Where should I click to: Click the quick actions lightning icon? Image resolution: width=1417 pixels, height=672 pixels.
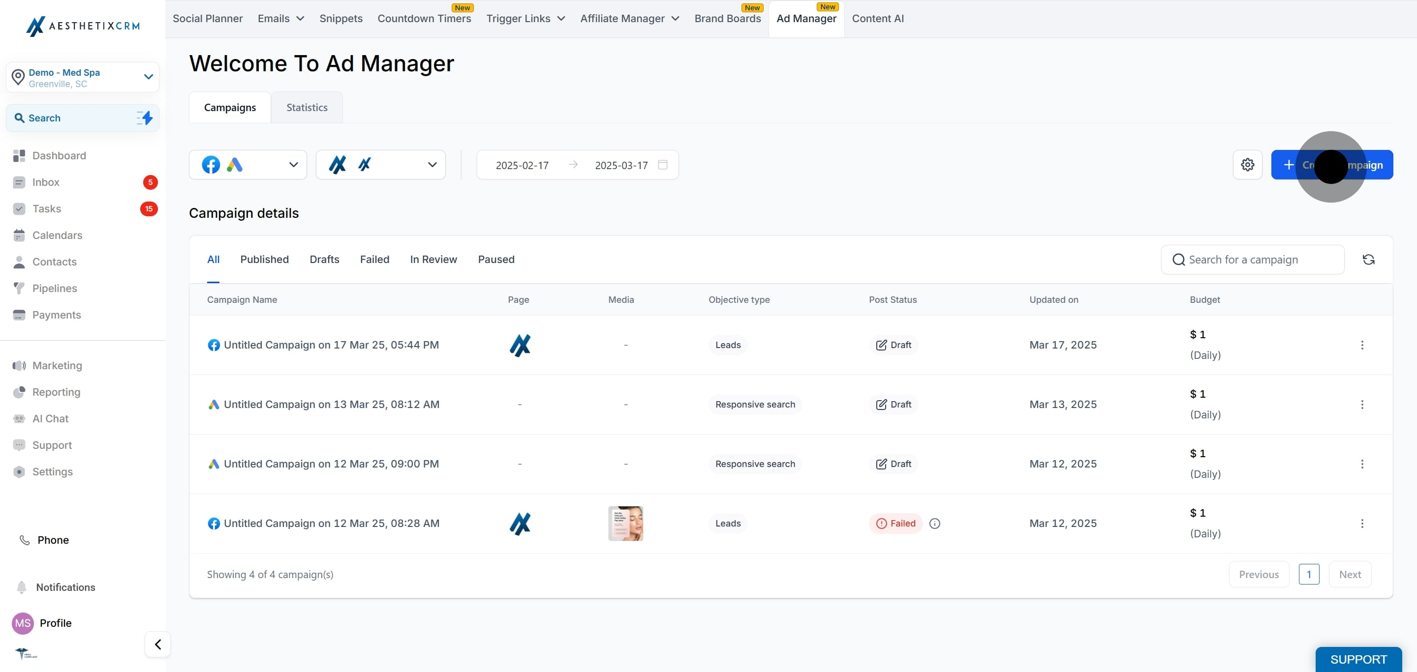(145, 117)
